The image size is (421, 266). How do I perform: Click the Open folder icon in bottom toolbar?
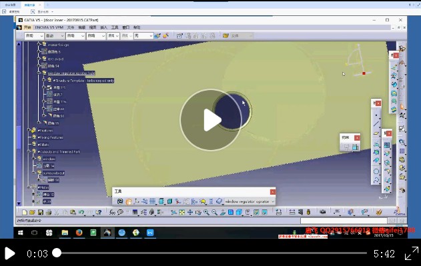32,212
